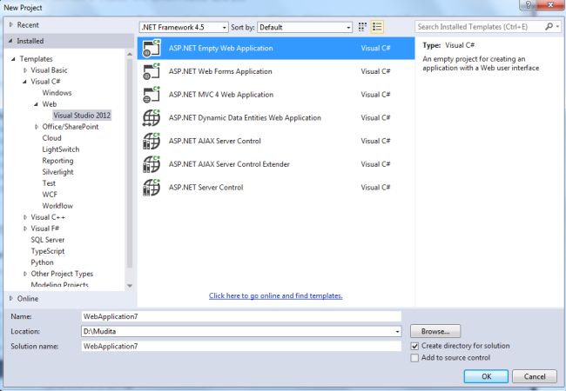
Task: Collapse the Visual C# node arrow
Action: 24,82
